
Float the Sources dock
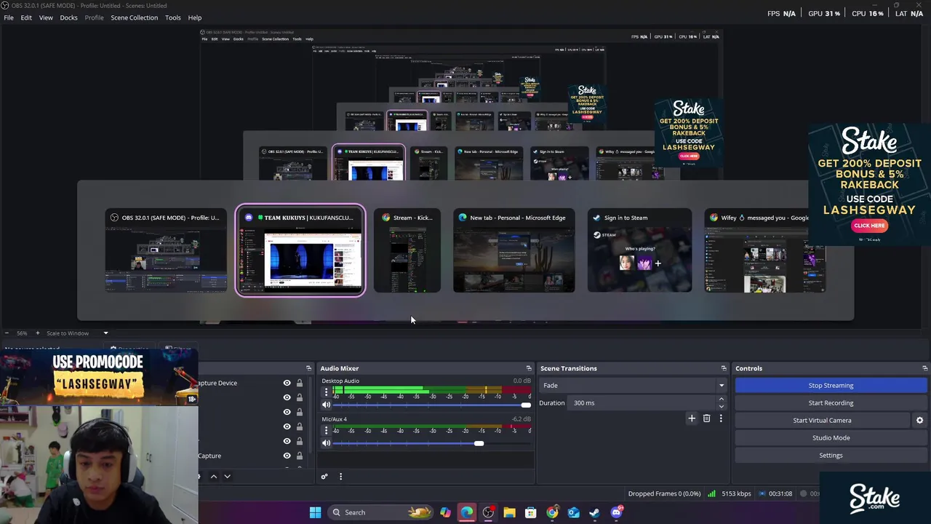point(308,368)
